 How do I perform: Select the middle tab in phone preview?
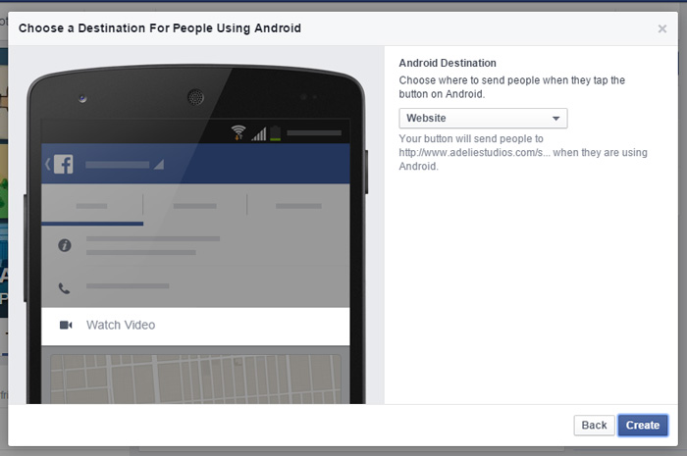click(194, 207)
